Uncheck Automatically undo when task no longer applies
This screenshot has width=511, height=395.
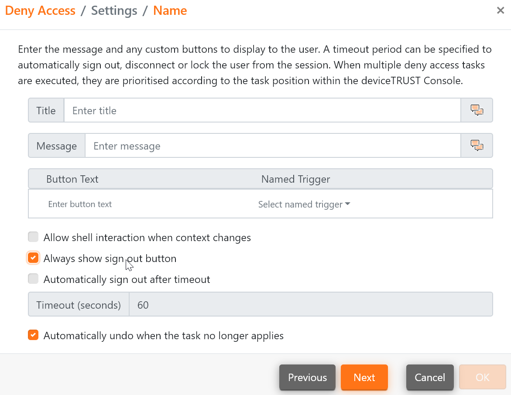click(x=33, y=335)
